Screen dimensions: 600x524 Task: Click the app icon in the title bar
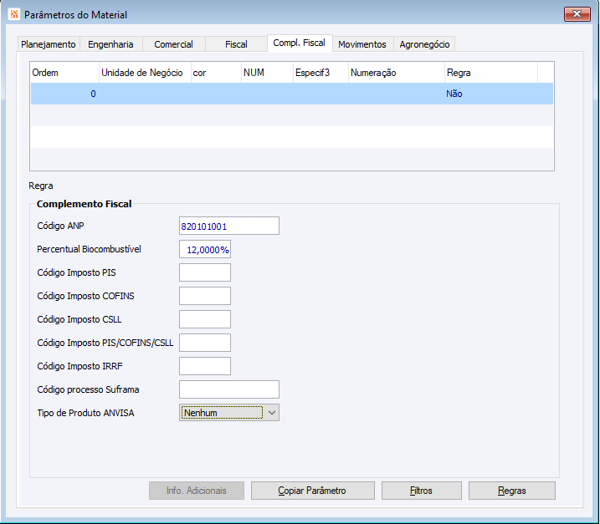click(13, 14)
